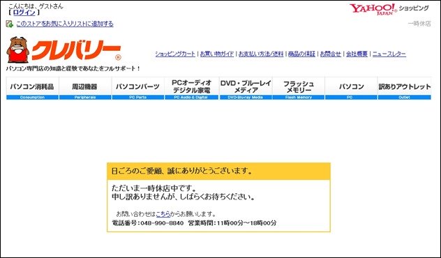This screenshot has width=441, height=258.
Task: Select the DVD・ブルーレイ メディア tab
Action: [x=246, y=89]
